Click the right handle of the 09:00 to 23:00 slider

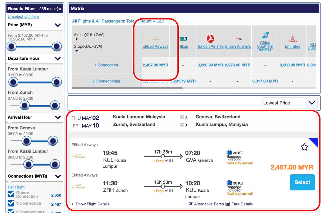click(x=55, y=164)
